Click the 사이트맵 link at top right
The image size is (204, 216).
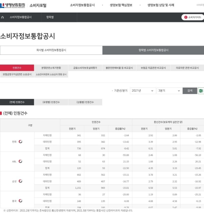(x=200, y=5)
